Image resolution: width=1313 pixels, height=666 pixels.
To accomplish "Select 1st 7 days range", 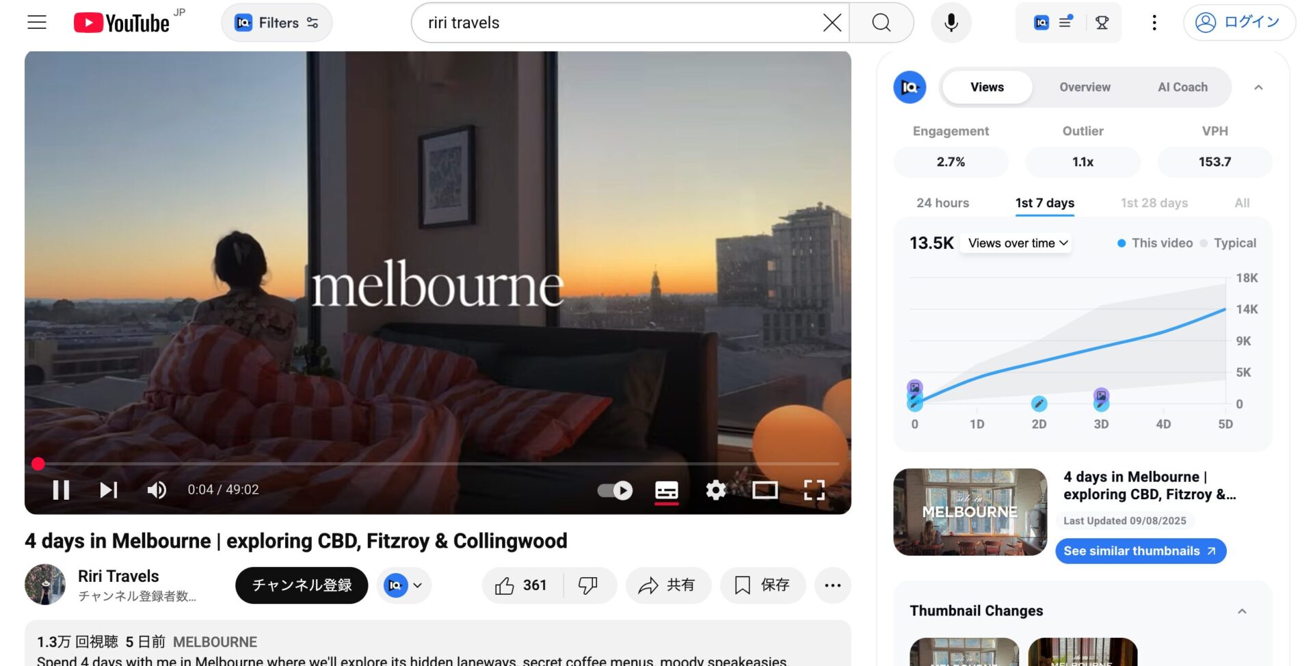I will [x=1045, y=203].
